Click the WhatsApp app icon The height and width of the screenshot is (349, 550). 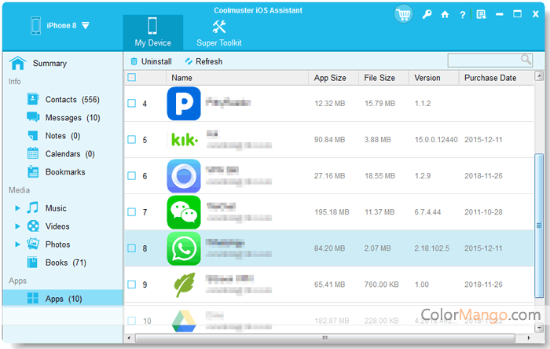(x=183, y=248)
